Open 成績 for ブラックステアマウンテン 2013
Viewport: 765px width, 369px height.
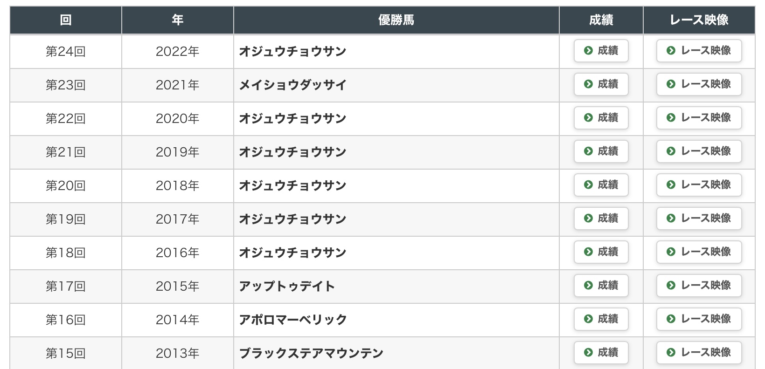pyautogui.click(x=601, y=353)
